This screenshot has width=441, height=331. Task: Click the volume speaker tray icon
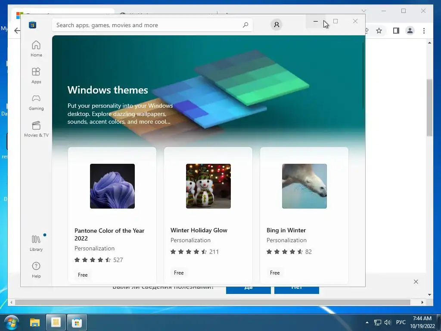coord(388,322)
